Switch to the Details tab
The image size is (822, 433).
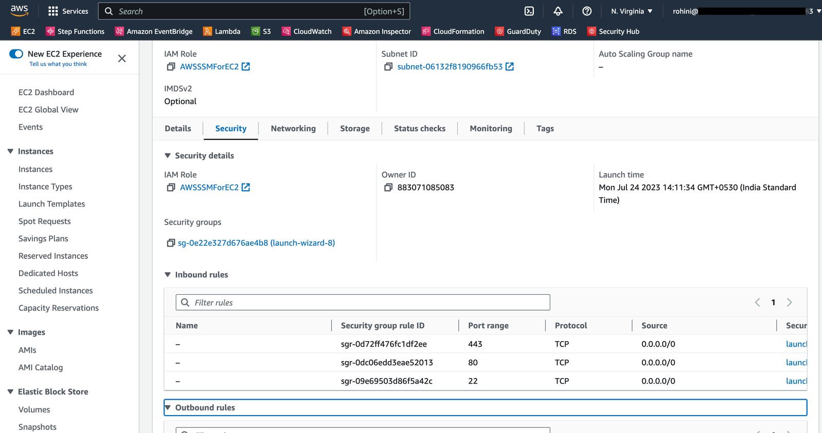pos(178,128)
